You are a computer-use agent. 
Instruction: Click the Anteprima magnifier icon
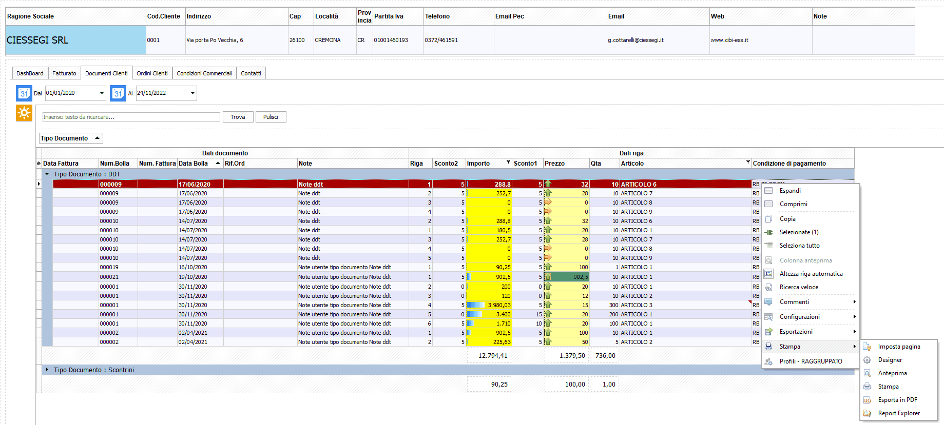coord(867,373)
